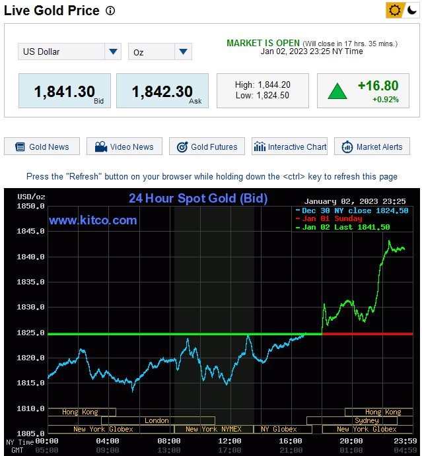Viewport: 422px width, 456px height.
Task: Click Jan 02 Last 1841.50 legend
Action: 343,227
